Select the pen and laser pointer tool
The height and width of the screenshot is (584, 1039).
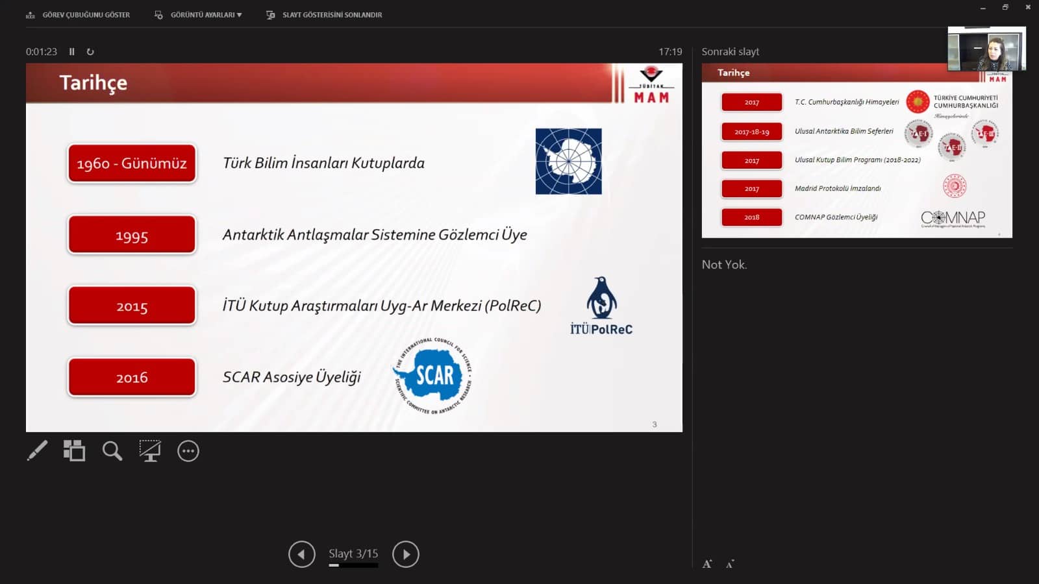click(x=38, y=450)
